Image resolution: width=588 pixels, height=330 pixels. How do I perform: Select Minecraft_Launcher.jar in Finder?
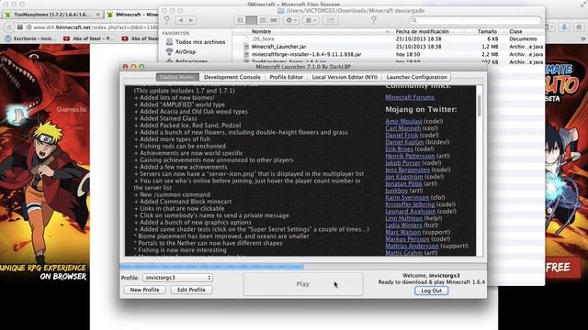[x=278, y=47]
